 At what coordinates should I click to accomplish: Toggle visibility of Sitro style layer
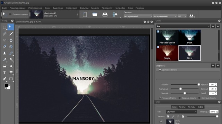pyautogui.click(x=161, y=122)
